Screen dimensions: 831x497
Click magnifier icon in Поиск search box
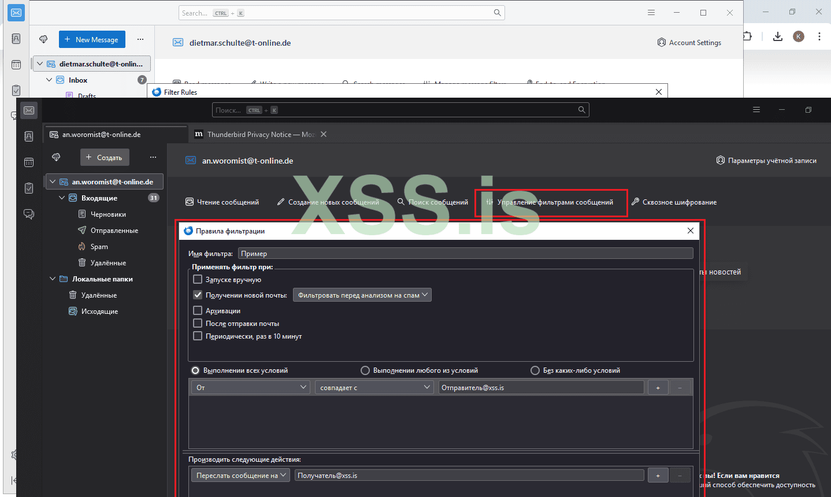(582, 110)
